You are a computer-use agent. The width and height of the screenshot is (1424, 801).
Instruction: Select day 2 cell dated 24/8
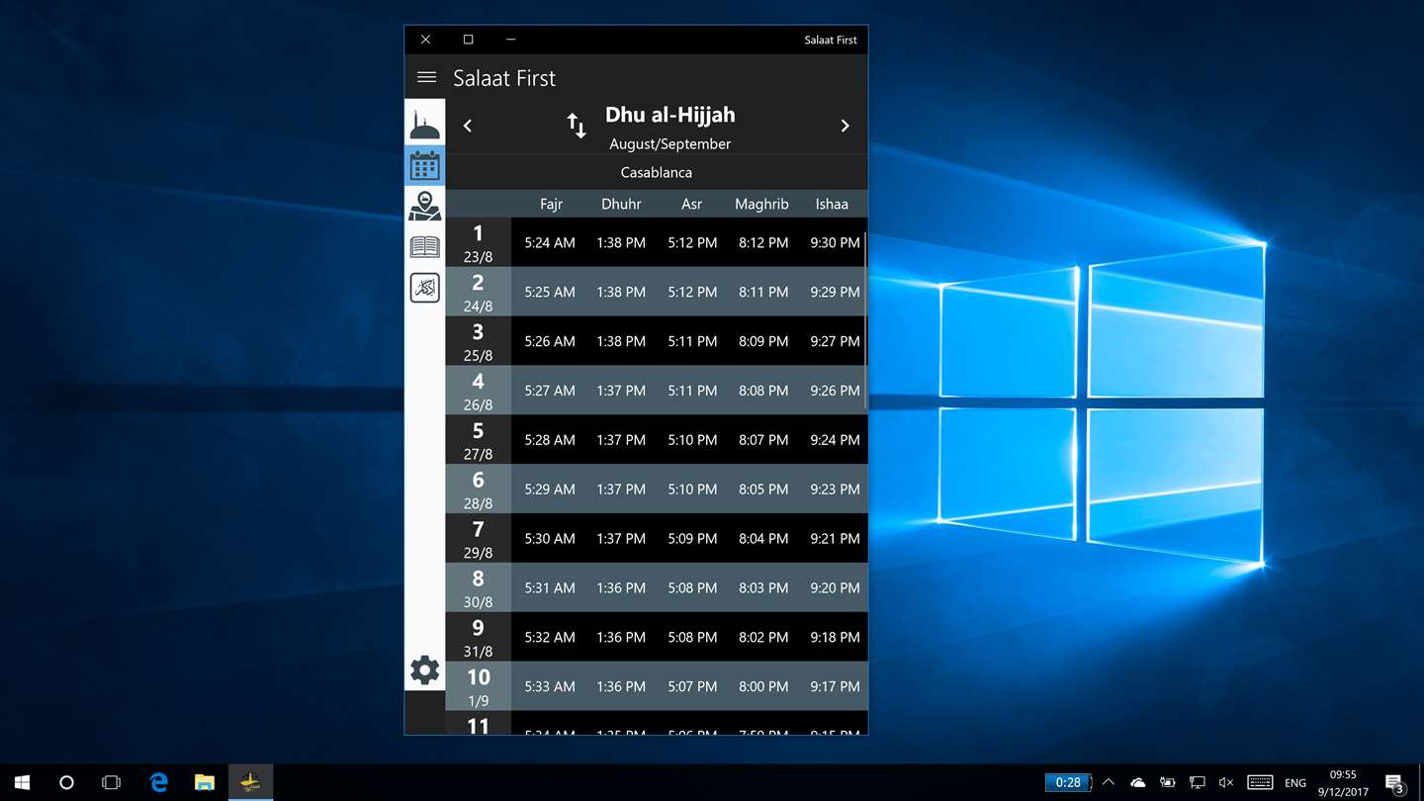point(478,292)
